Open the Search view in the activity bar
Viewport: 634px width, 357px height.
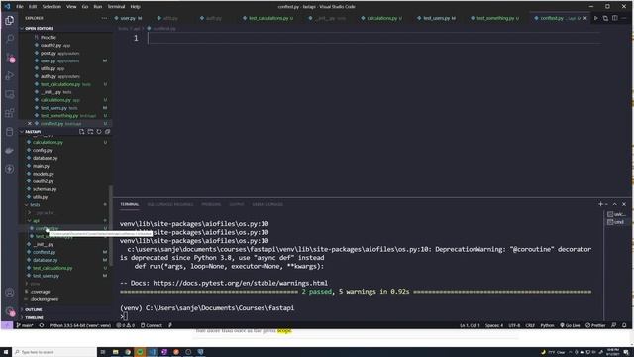(x=9, y=39)
